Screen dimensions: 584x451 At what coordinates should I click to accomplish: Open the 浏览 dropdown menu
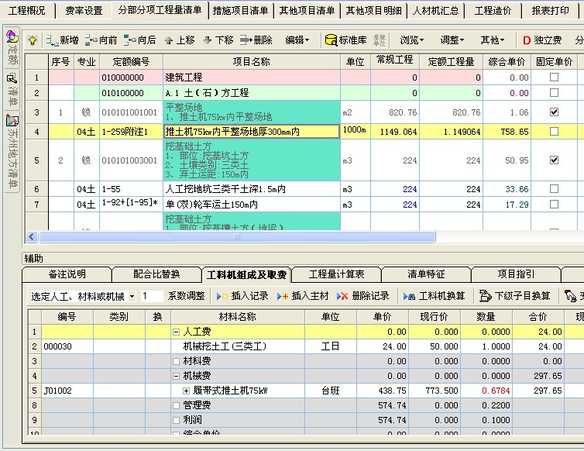click(411, 40)
